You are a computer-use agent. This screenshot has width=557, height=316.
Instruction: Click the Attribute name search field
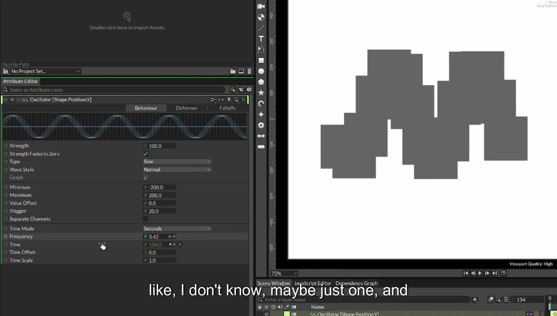tap(116, 90)
